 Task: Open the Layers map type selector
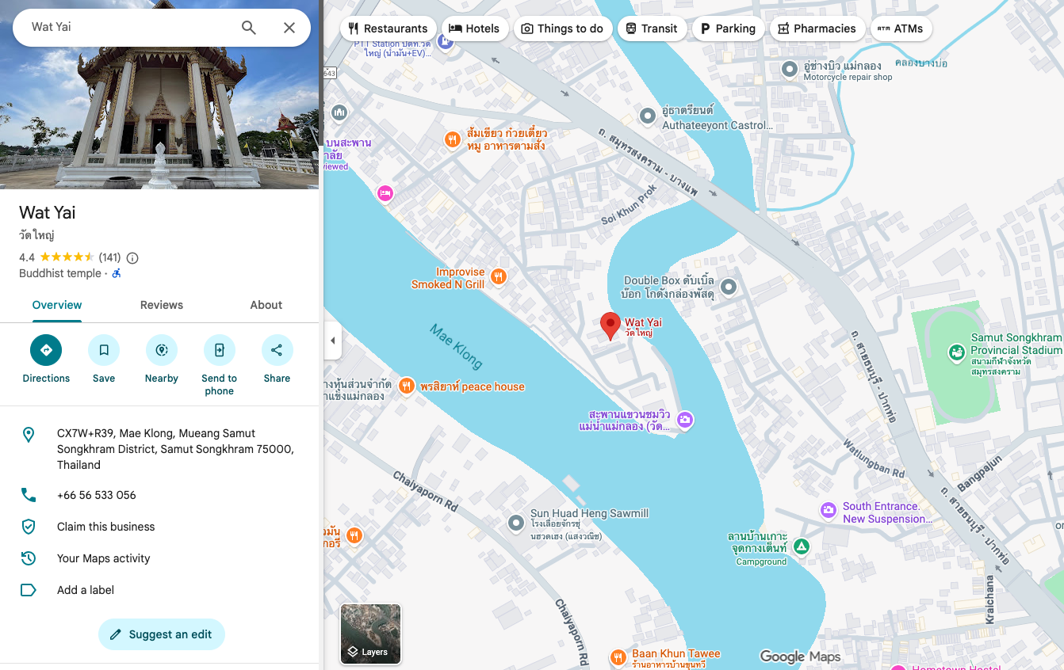[x=370, y=634]
